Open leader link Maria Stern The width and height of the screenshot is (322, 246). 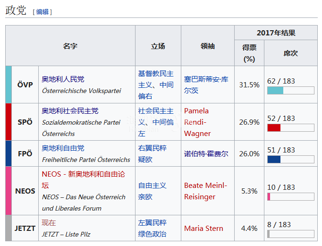[203, 229]
